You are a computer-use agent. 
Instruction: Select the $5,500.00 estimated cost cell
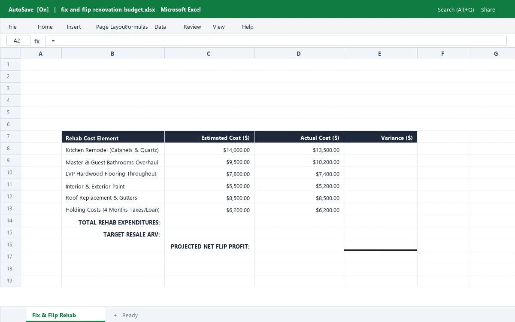coord(209,185)
